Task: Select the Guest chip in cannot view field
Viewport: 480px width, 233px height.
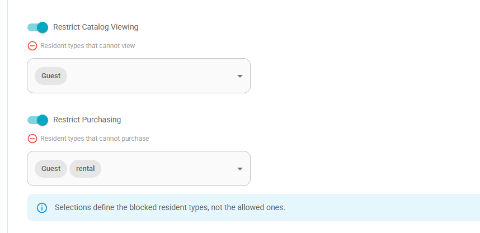Action: tap(51, 76)
